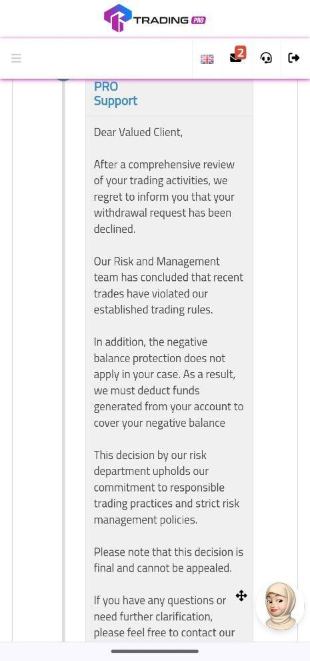This screenshot has width=310, height=661.
Task: Open the hijab avatar chat assistant
Action: pos(280,606)
